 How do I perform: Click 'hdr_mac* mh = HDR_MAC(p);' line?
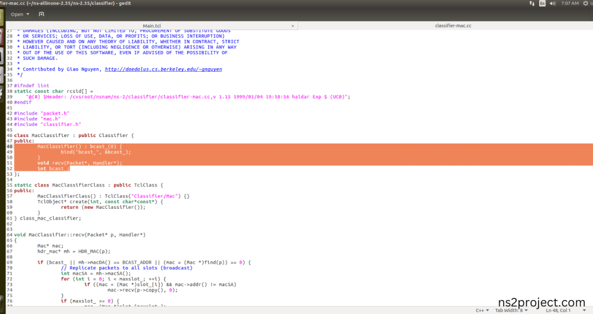[74, 252]
